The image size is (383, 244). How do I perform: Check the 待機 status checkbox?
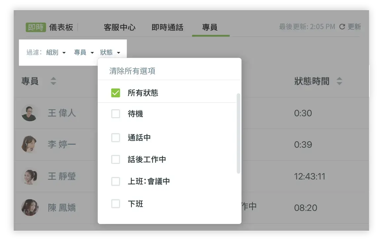116,114
